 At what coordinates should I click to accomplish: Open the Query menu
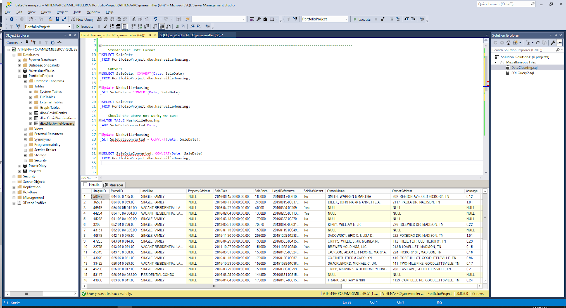46,12
